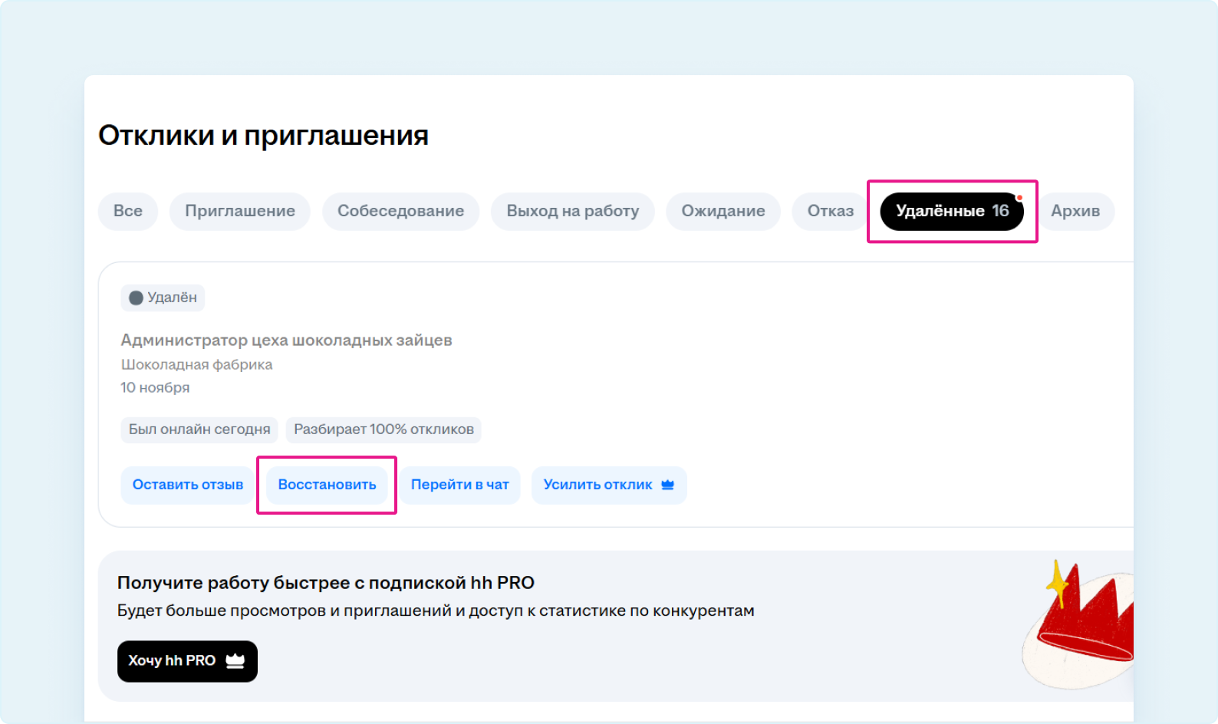The width and height of the screenshot is (1218, 724).
Task: Switch to the Все tab
Action: [128, 211]
